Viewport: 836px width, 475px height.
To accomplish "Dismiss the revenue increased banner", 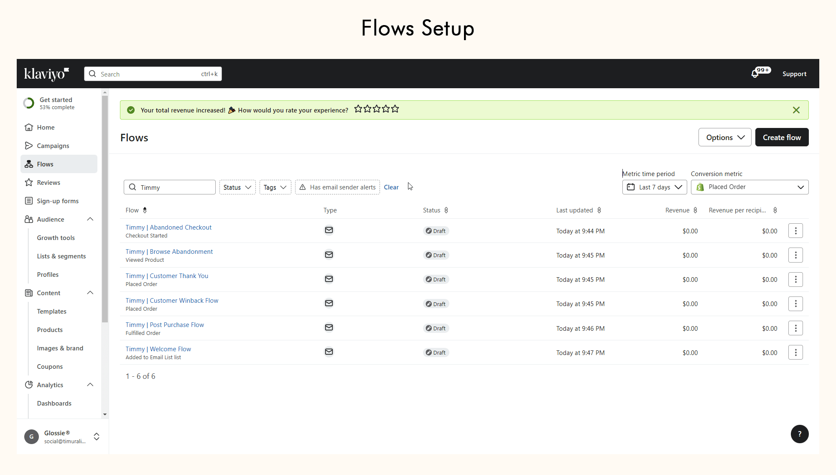I will click(796, 110).
